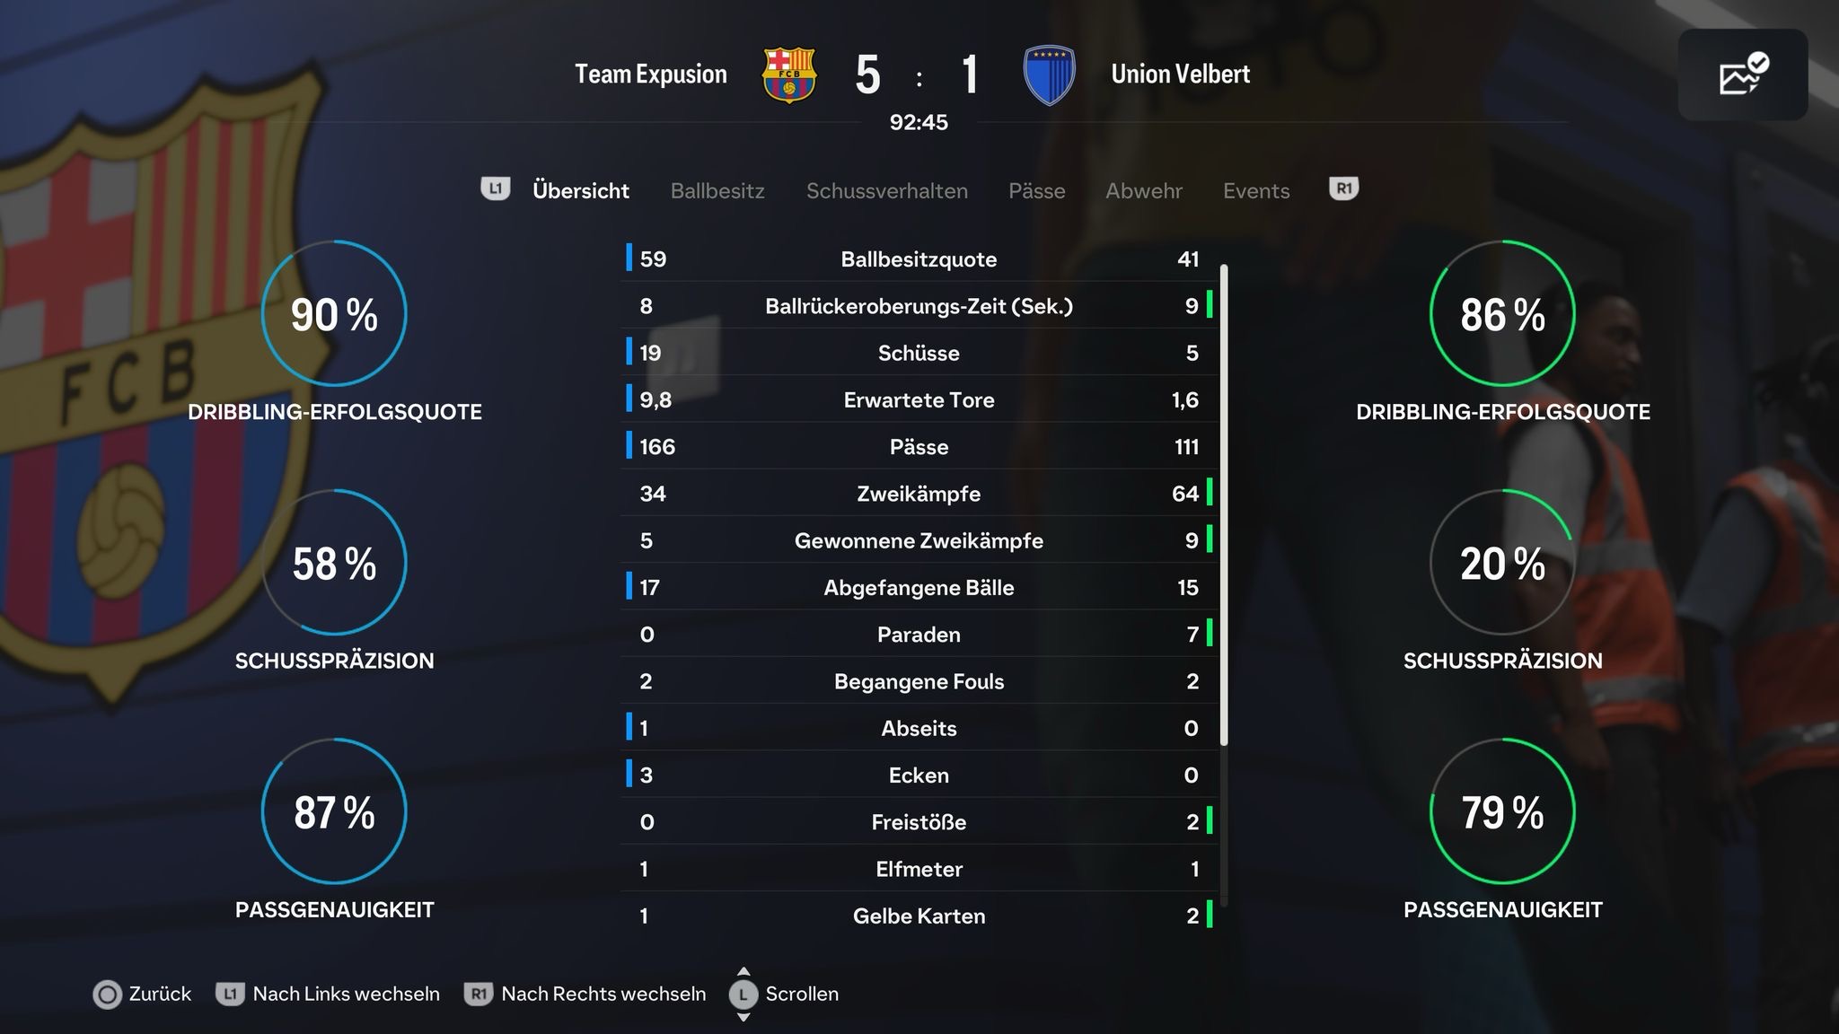Image resolution: width=1839 pixels, height=1034 pixels.
Task: Click the FC Barcelona crest beside Team Expusion
Action: (789, 74)
